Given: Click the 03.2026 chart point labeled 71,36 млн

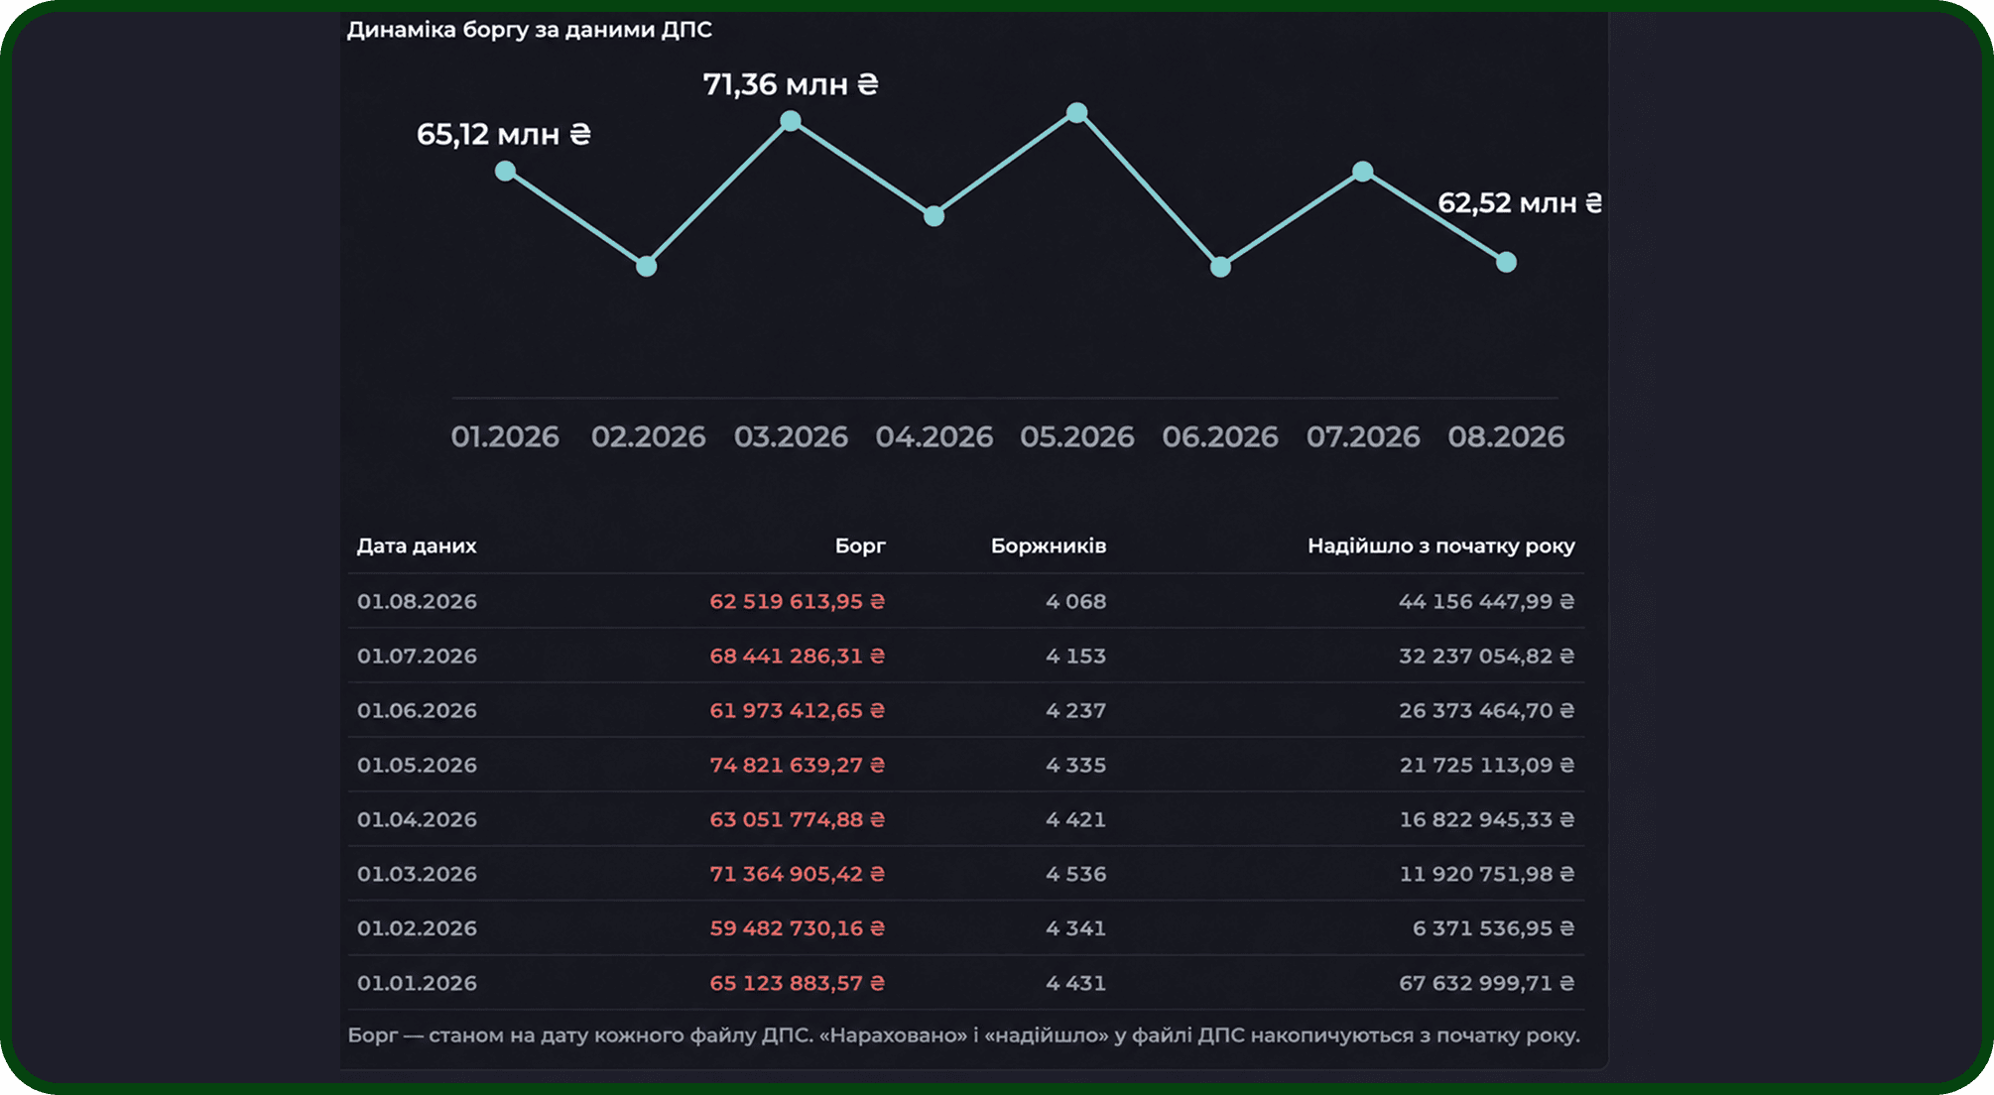Looking at the screenshot, I should point(791,121).
